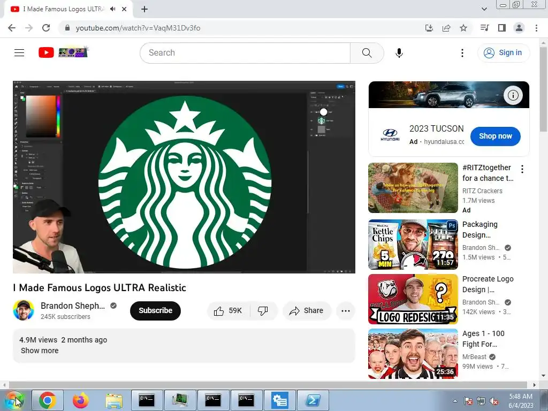The image size is (548, 411).
Task: Toggle Chrome side panel
Action: (x=502, y=28)
